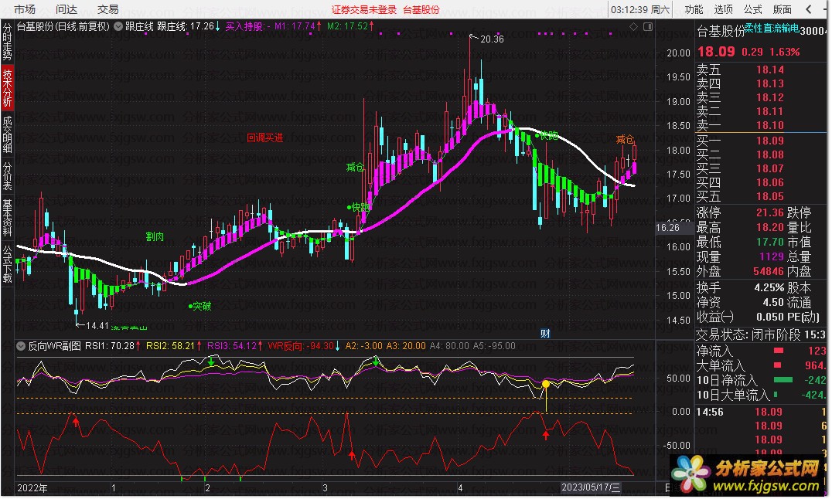
Task: Open the 公式 menu
Action: pyautogui.click(x=752, y=9)
